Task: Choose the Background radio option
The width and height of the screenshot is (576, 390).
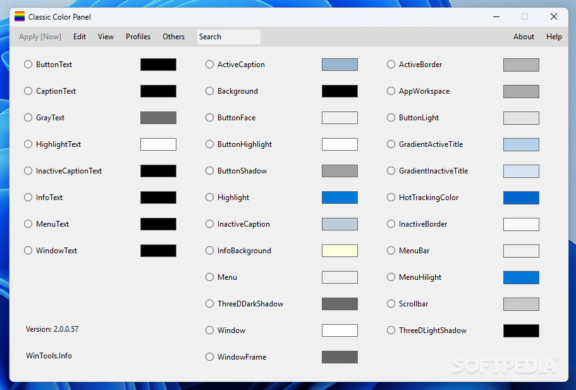Action: (x=209, y=91)
